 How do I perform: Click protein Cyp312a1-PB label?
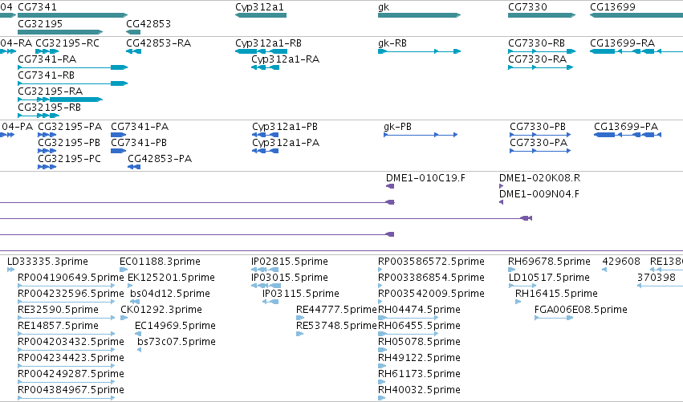point(285,127)
